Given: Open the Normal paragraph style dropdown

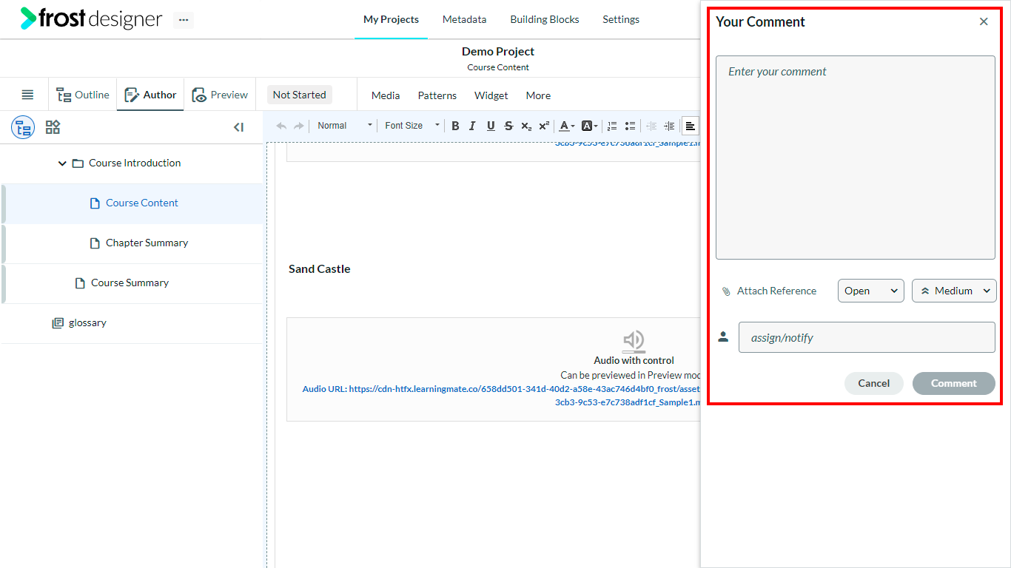Looking at the screenshot, I should click(x=345, y=126).
